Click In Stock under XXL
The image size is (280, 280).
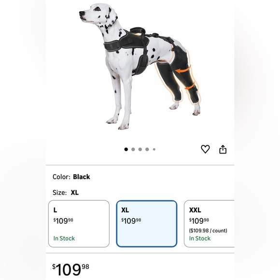point(200,238)
